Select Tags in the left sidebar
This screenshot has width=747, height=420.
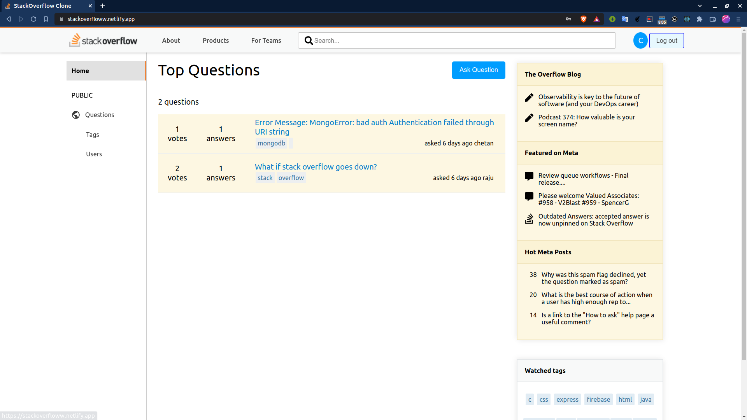pyautogui.click(x=93, y=135)
